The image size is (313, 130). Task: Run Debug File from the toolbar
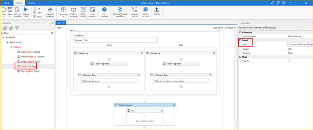click(x=26, y=12)
